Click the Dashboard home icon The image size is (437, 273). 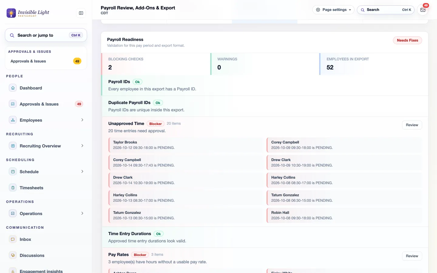13,88
